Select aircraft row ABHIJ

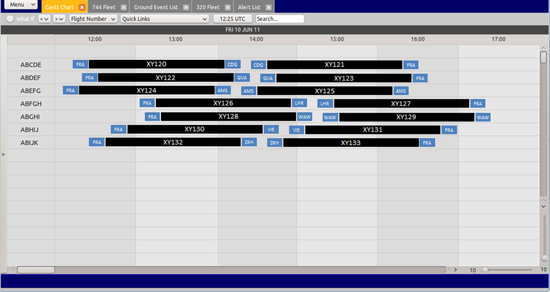point(30,129)
